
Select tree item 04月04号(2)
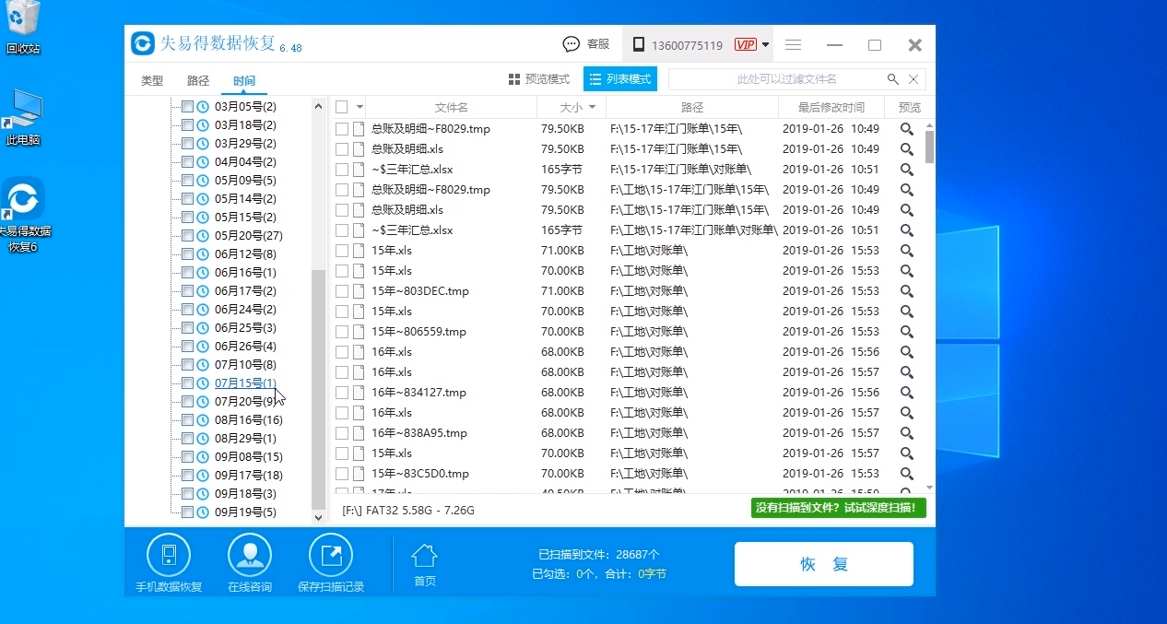pyautogui.click(x=245, y=162)
